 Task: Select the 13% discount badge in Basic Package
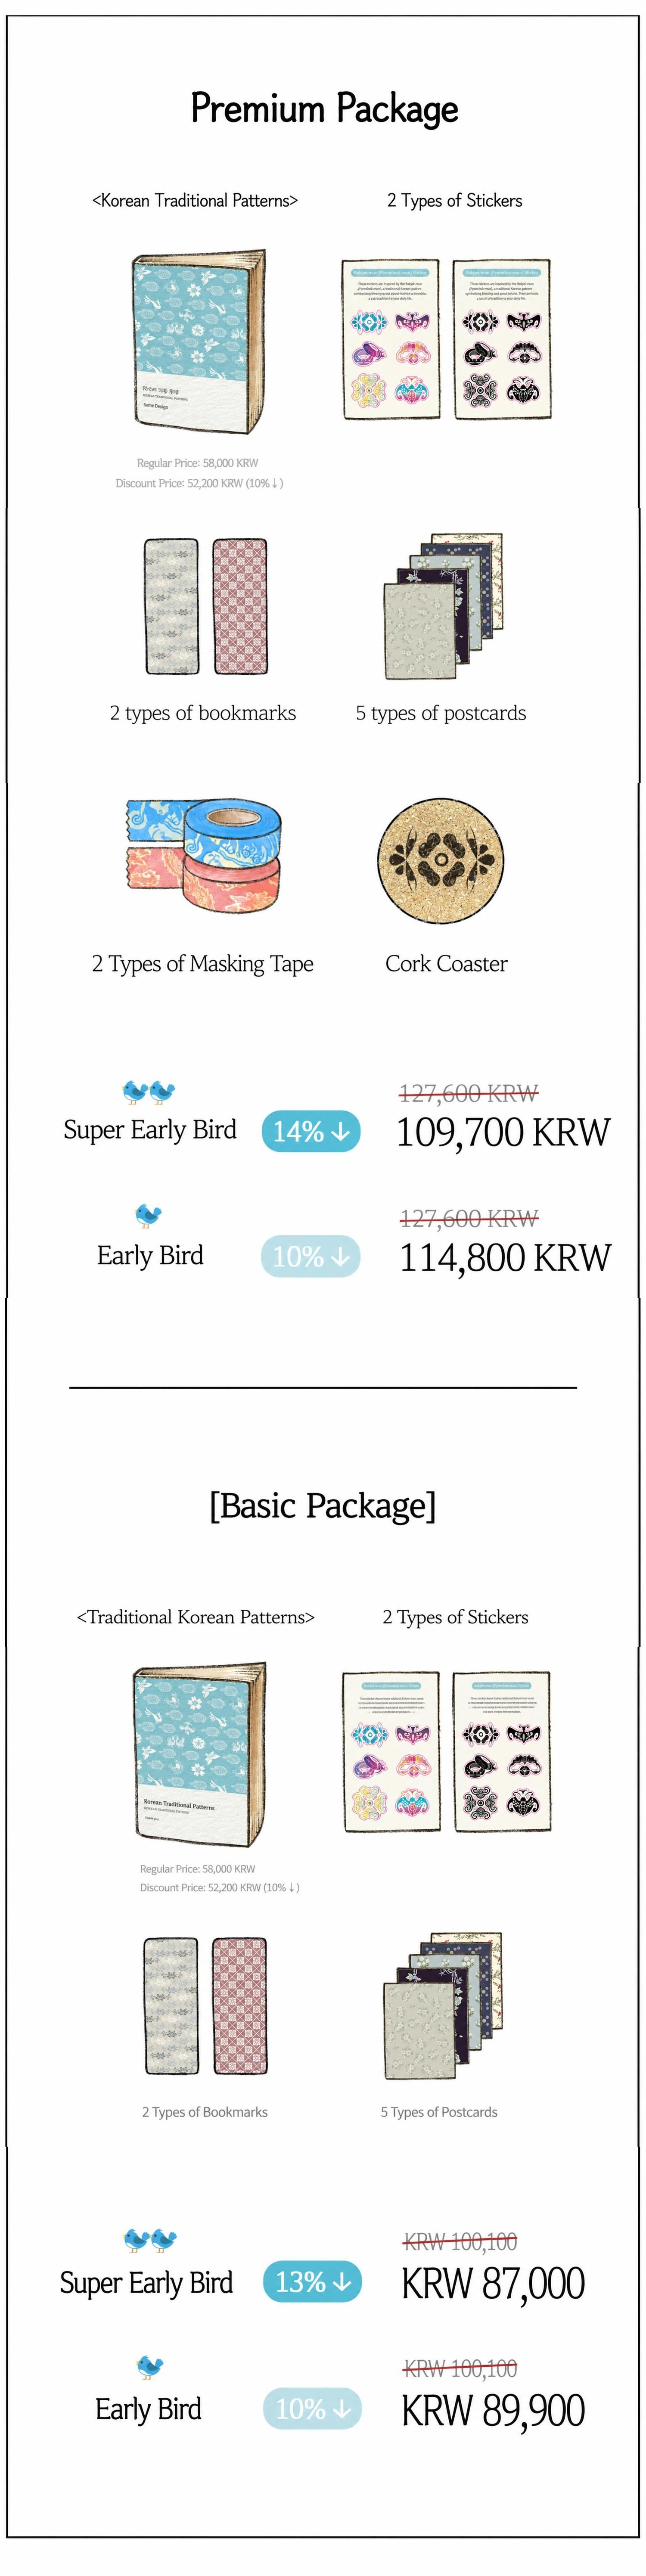[312, 2282]
